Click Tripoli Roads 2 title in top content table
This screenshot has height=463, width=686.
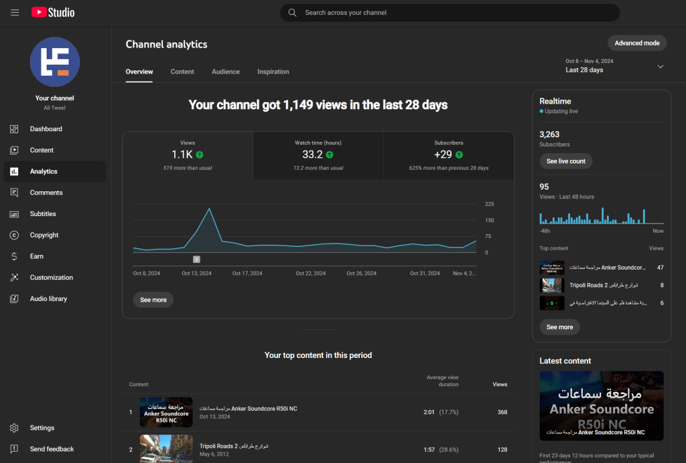(234, 446)
